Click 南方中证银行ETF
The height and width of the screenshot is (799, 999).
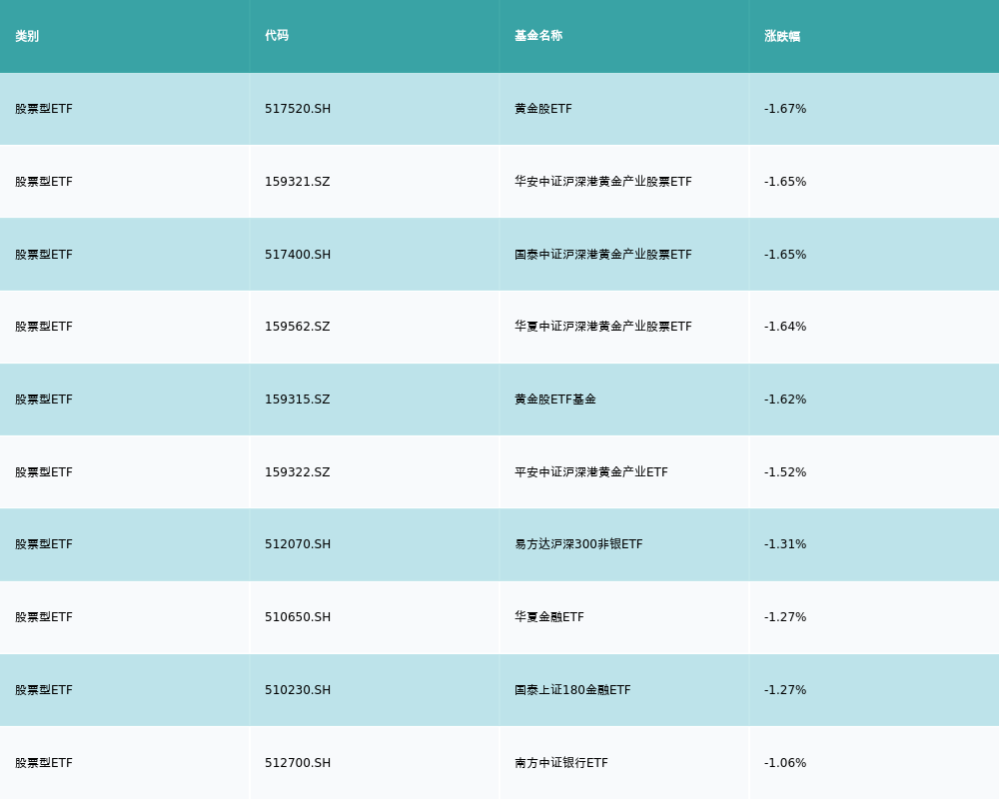(561, 763)
